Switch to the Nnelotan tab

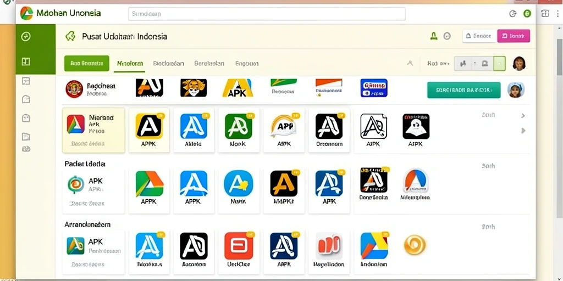[130, 64]
